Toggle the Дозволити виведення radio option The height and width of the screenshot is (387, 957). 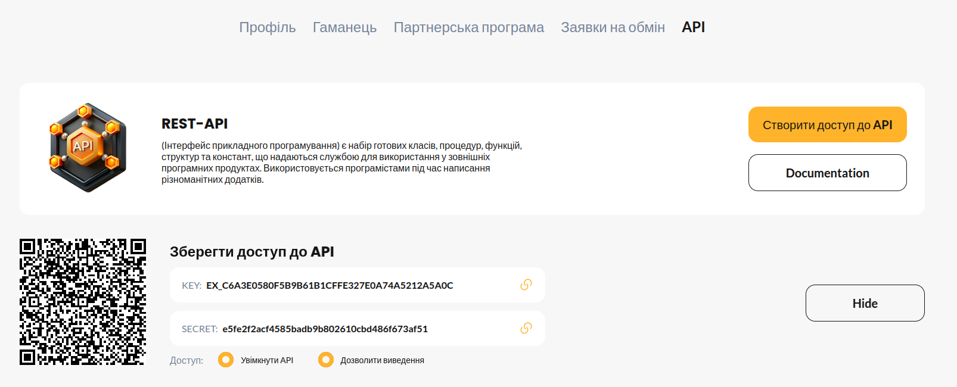(x=326, y=360)
